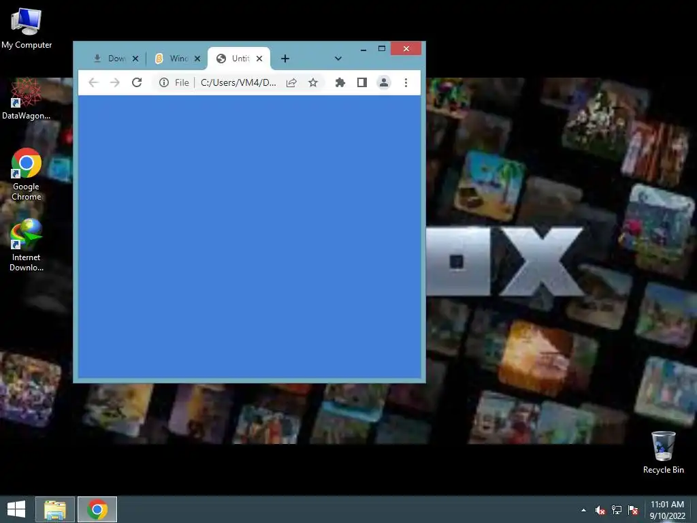Click the Chrome taskbar button
Image resolution: width=697 pixels, height=523 pixels.
[97, 509]
